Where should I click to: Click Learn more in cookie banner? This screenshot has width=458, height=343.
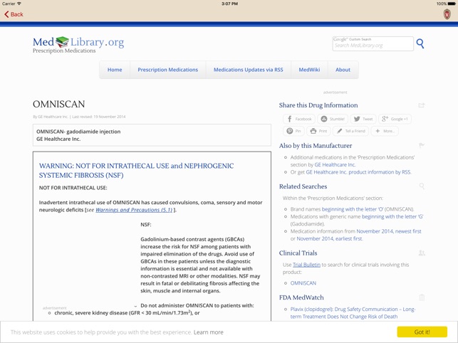(x=208, y=332)
